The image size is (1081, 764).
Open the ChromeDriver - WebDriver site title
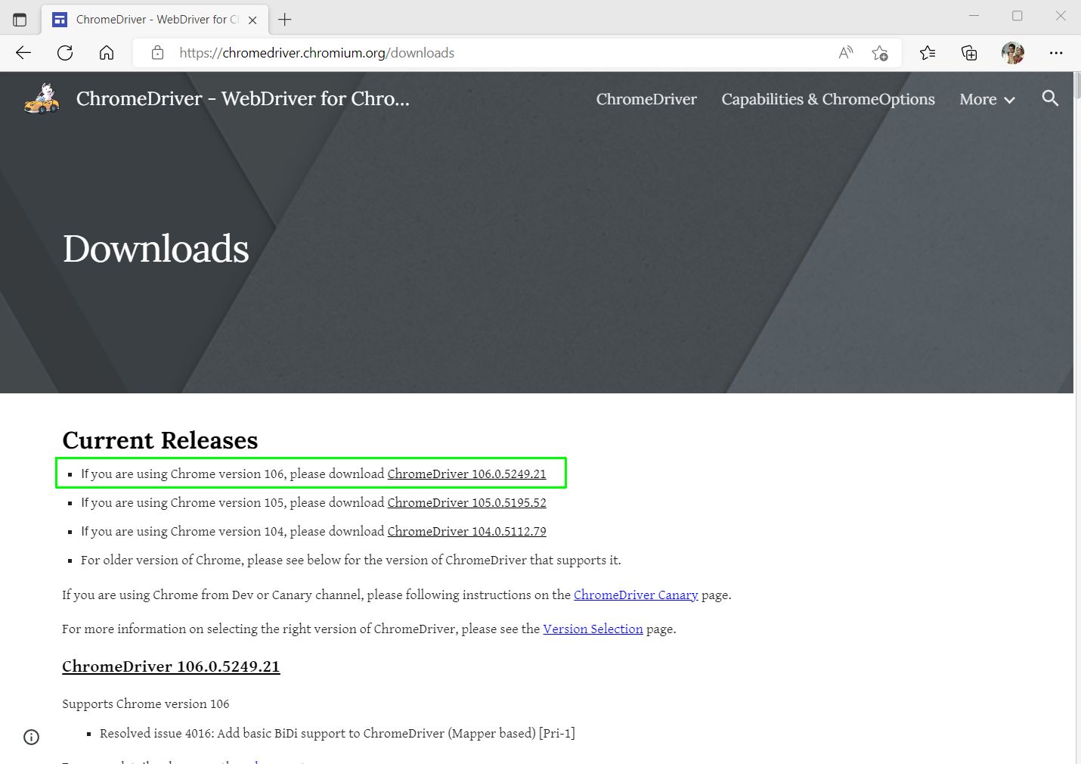point(243,99)
